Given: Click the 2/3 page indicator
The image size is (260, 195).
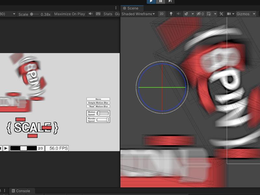Looking at the screenshot, I should click(x=40, y=148).
